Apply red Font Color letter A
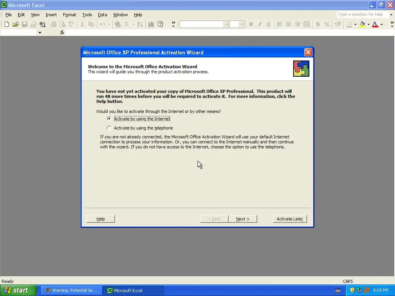The width and height of the screenshot is (395, 296). tap(375, 24)
